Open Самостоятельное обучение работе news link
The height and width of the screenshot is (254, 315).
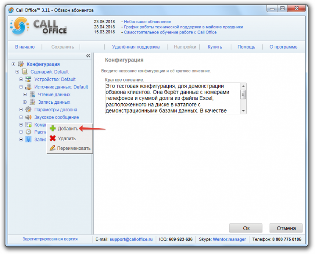pyautogui.click(x=170, y=32)
